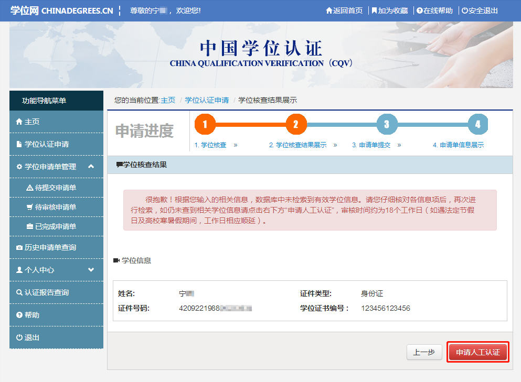Click the 退出 power icon in sidebar

pyautogui.click(x=19, y=337)
